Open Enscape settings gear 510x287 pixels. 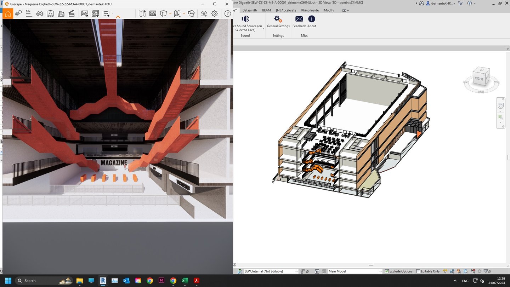point(215,13)
